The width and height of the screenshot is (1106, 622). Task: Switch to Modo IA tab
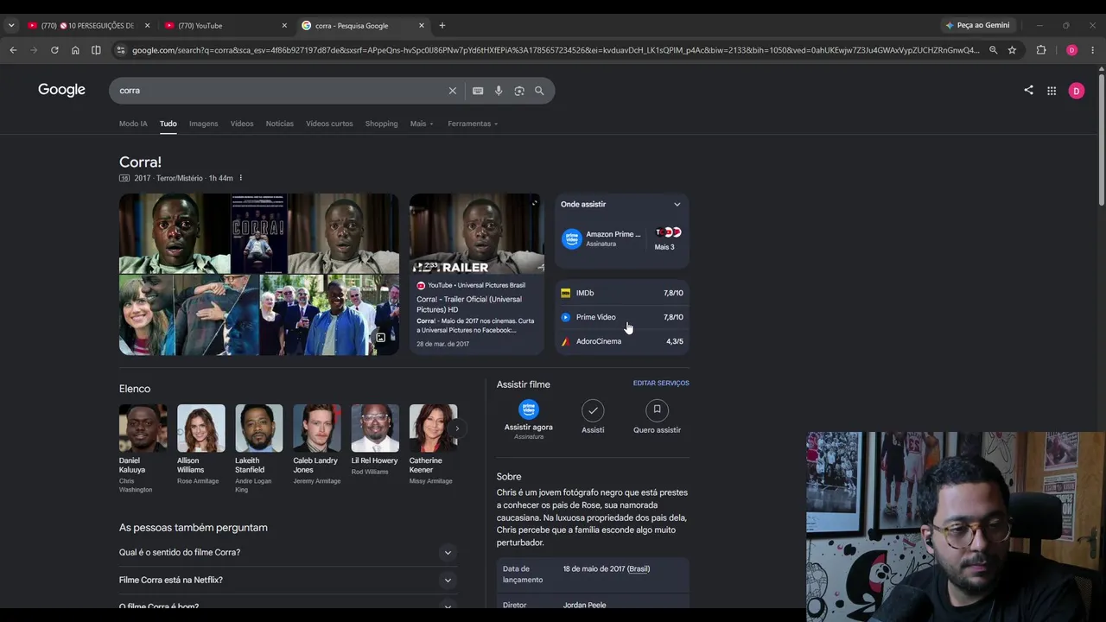point(133,124)
